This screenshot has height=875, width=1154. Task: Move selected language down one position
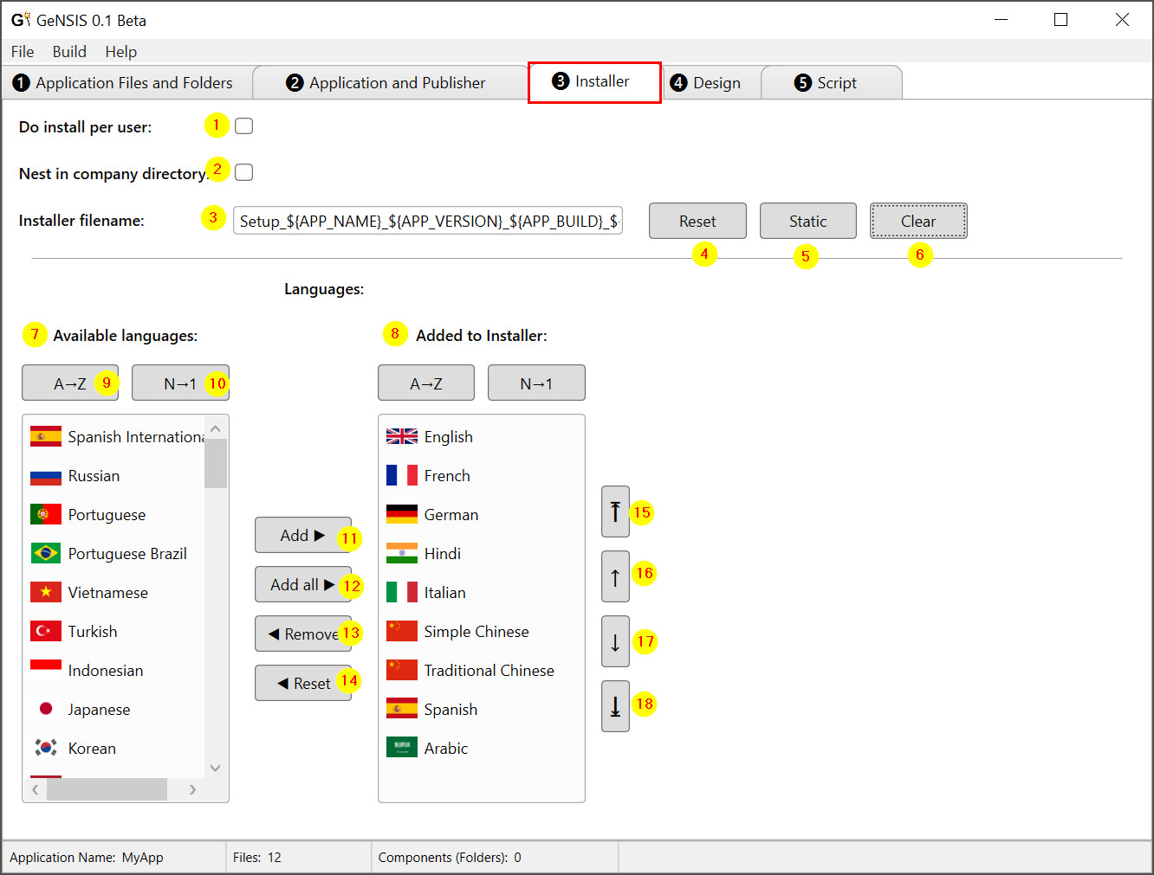pos(615,641)
